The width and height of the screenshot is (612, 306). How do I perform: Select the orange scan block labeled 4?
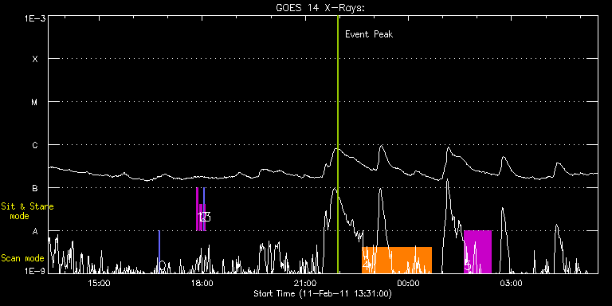tap(397, 260)
